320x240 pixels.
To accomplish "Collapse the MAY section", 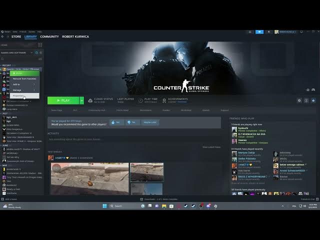I will click(4, 165).
